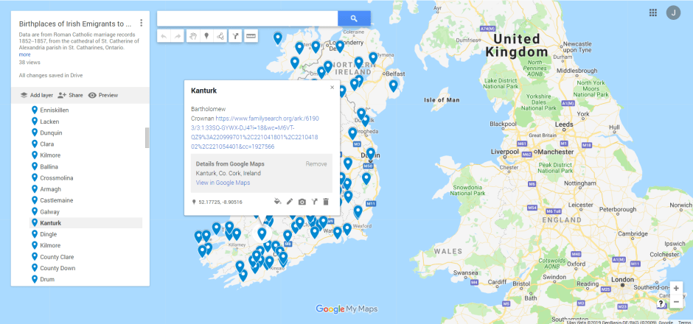Viewport: 693px width, 324px height.
Task: Select Crossmolina in the places list
Action: click(x=55, y=178)
